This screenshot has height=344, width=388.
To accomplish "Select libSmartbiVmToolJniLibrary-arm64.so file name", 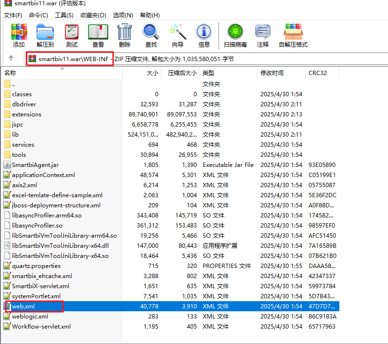I will click(x=65, y=236).
